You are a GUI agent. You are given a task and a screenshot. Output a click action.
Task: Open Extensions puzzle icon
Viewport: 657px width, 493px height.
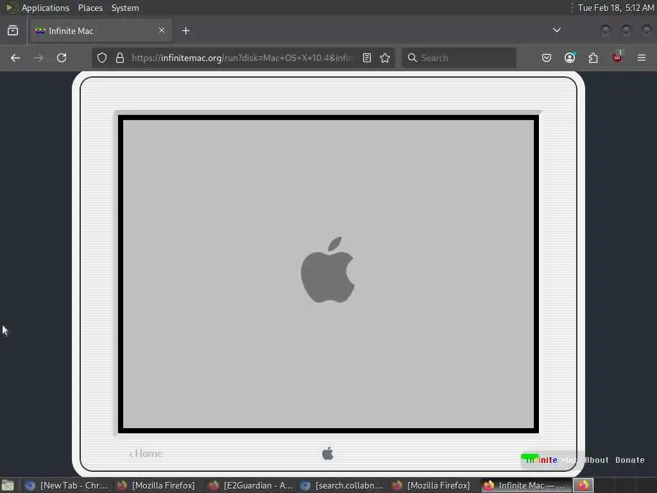(593, 58)
